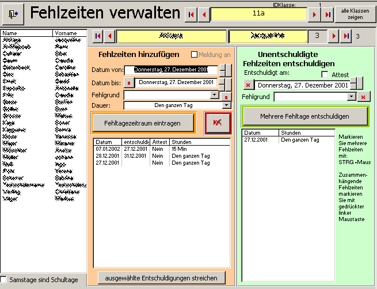Click 'Mehrere Fehltage entschuldigen' button

304,116
